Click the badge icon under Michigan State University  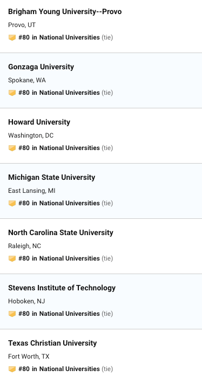point(12,203)
